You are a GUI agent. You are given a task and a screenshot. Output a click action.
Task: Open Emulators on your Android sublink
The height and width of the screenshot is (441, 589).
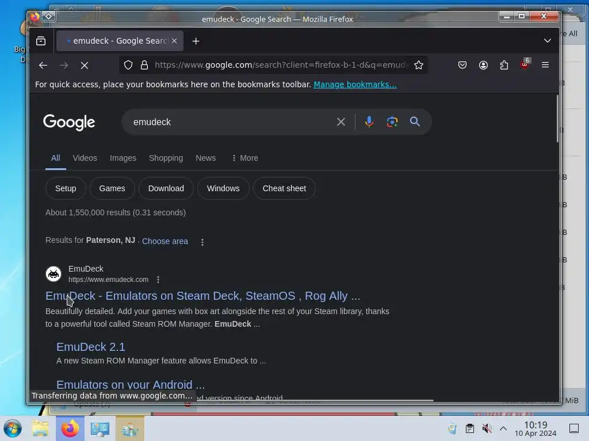click(x=131, y=385)
